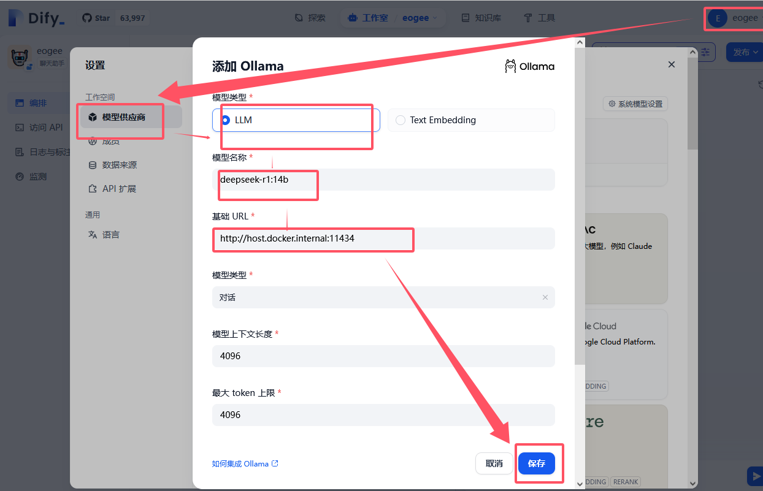Click the 发布 dropdown button
The width and height of the screenshot is (763, 491).
744,52
